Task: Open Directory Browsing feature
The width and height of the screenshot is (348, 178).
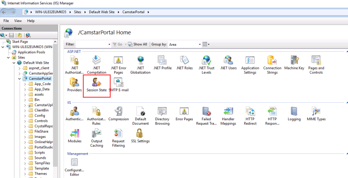Action: [x=162, y=115]
